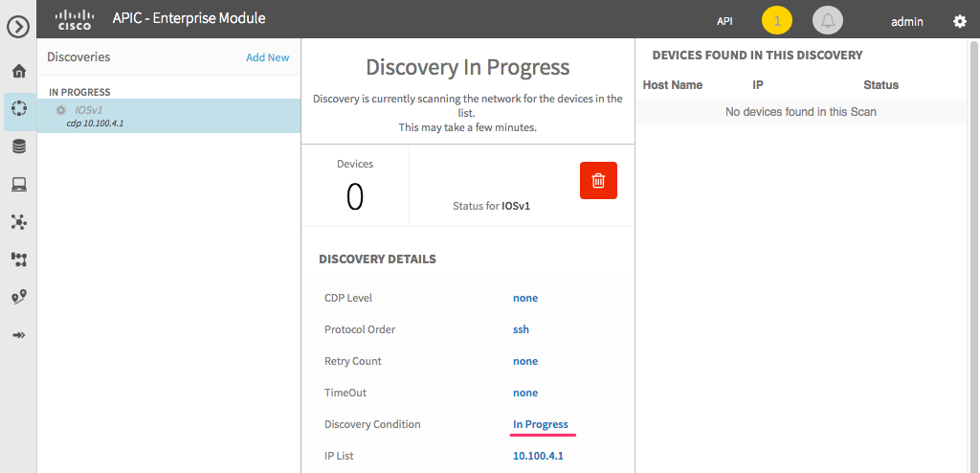Open the Host Inventory laptop icon

[x=19, y=185]
